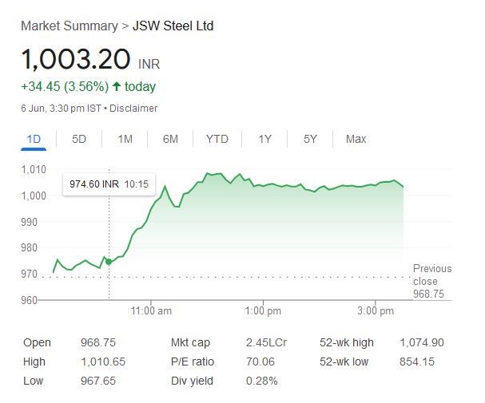Click the 1,003.20 current price
Screen dimensions: 485x403
(77, 60)
